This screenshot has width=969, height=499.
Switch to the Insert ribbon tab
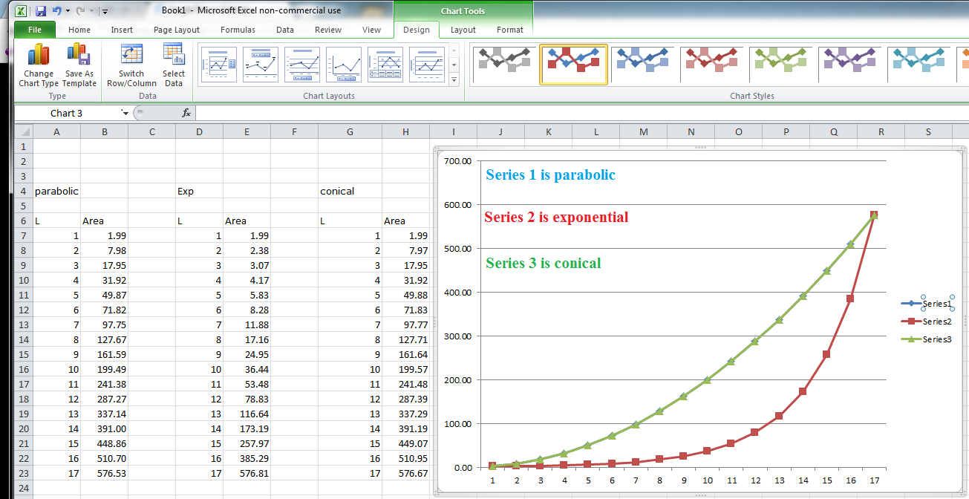coord(122,30)
